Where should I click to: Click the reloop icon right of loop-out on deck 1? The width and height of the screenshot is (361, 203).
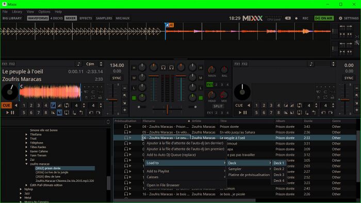[67, 105]
